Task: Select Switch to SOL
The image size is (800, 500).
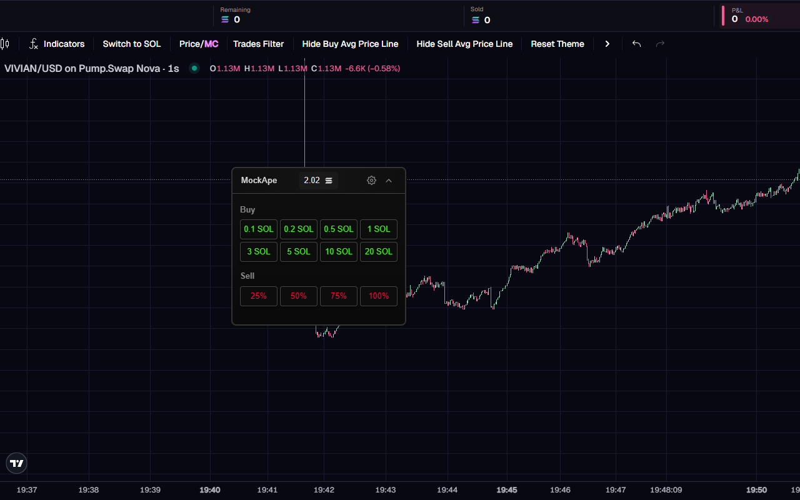Action: tap(131, 44)
